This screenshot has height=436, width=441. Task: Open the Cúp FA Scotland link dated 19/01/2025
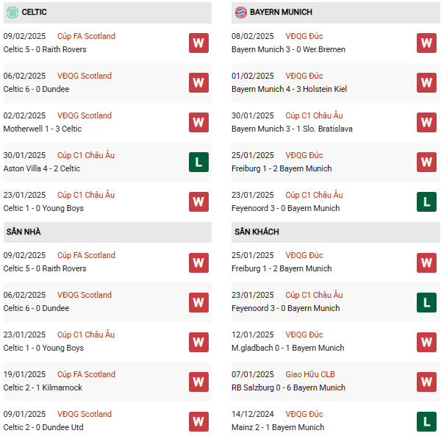click(86, 374)
